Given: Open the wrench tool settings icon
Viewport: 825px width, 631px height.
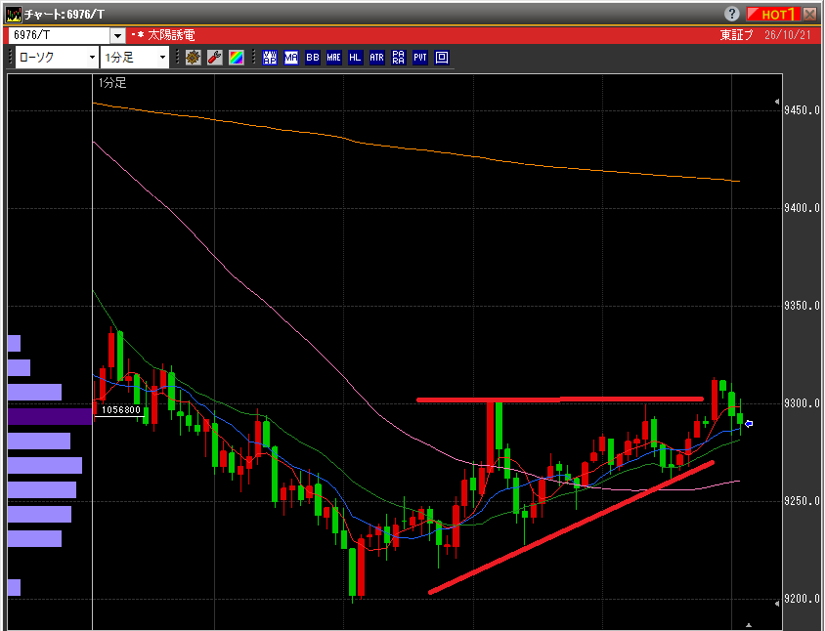Looking at the screenshot, I should (x=215, y=58).
